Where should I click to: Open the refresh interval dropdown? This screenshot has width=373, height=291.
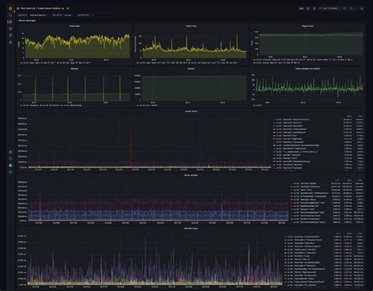(356, 9)
